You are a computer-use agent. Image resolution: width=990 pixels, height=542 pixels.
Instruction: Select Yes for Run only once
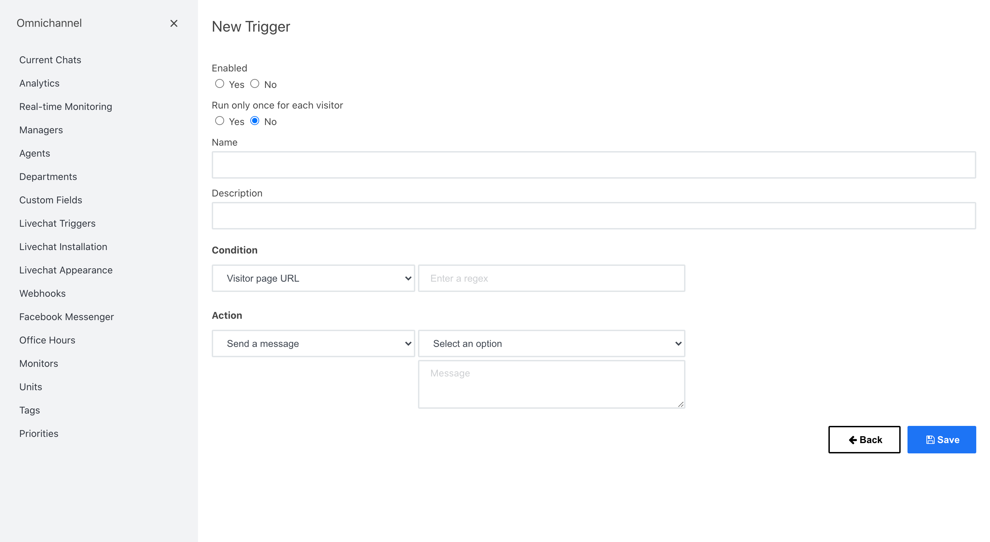[x=219, y=121]
